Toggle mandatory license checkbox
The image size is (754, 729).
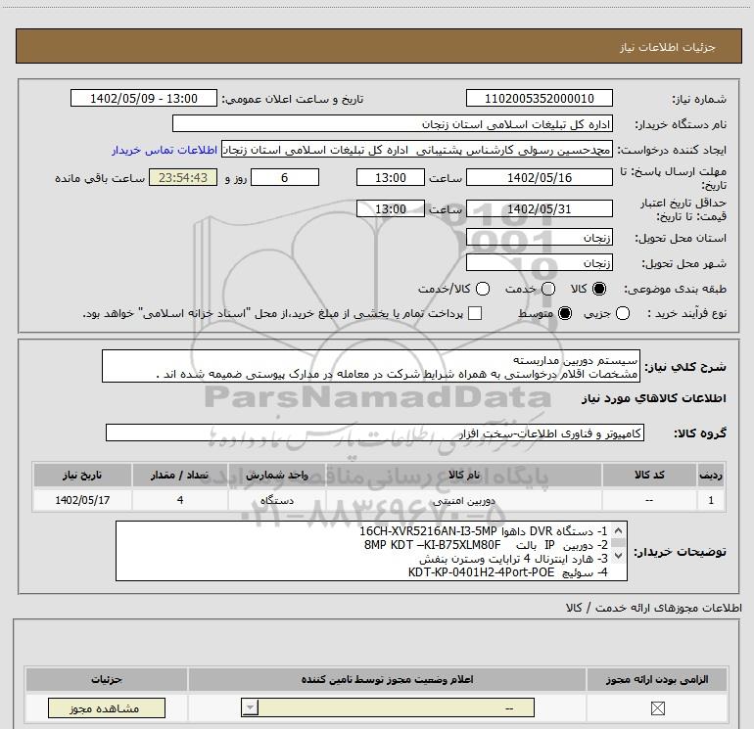pos(657,707)
